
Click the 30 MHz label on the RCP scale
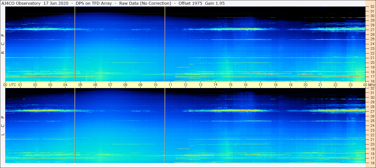coord(372,16)
